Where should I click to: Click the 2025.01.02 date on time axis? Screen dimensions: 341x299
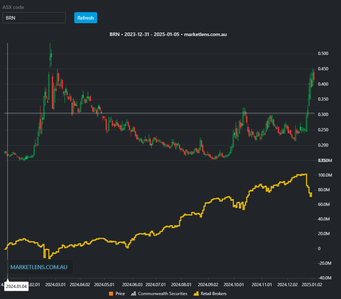(x=312, y=285)
